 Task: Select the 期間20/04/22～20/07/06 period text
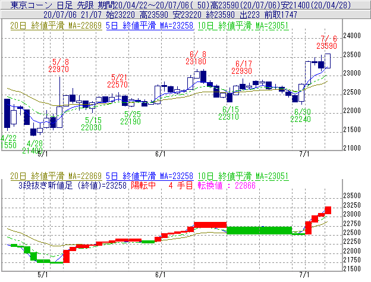click(x=143, y=5)
